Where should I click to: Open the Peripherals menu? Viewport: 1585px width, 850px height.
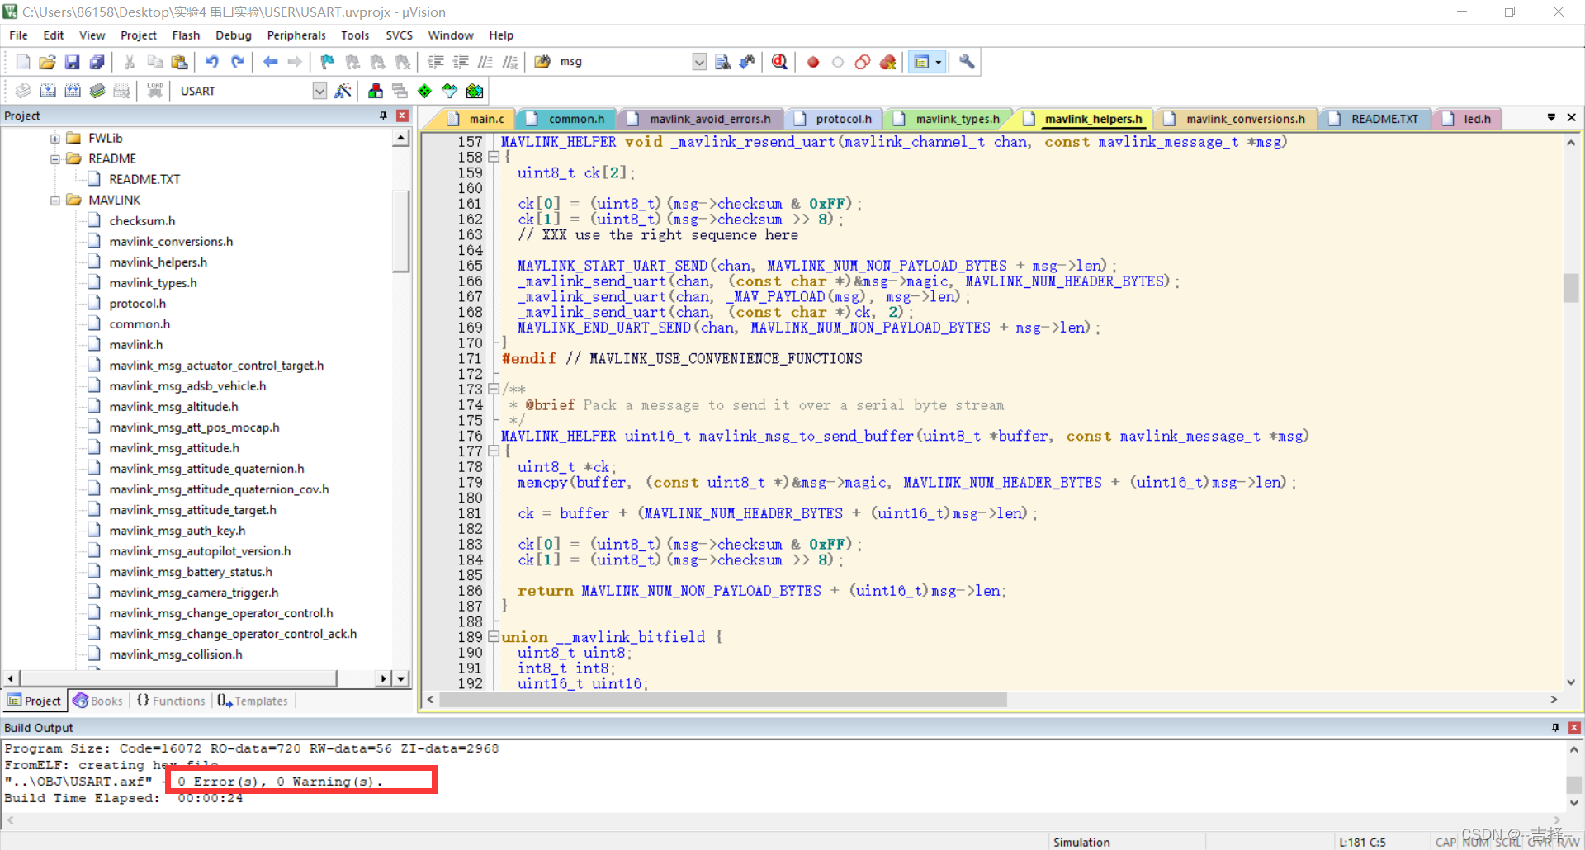click(x=296, y=35)
